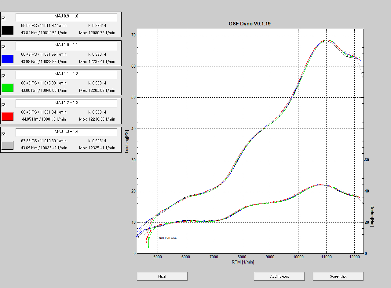
Task: Edit the MAJ 1.0 + 1.1 name field
Action: [x=66, y=46]
